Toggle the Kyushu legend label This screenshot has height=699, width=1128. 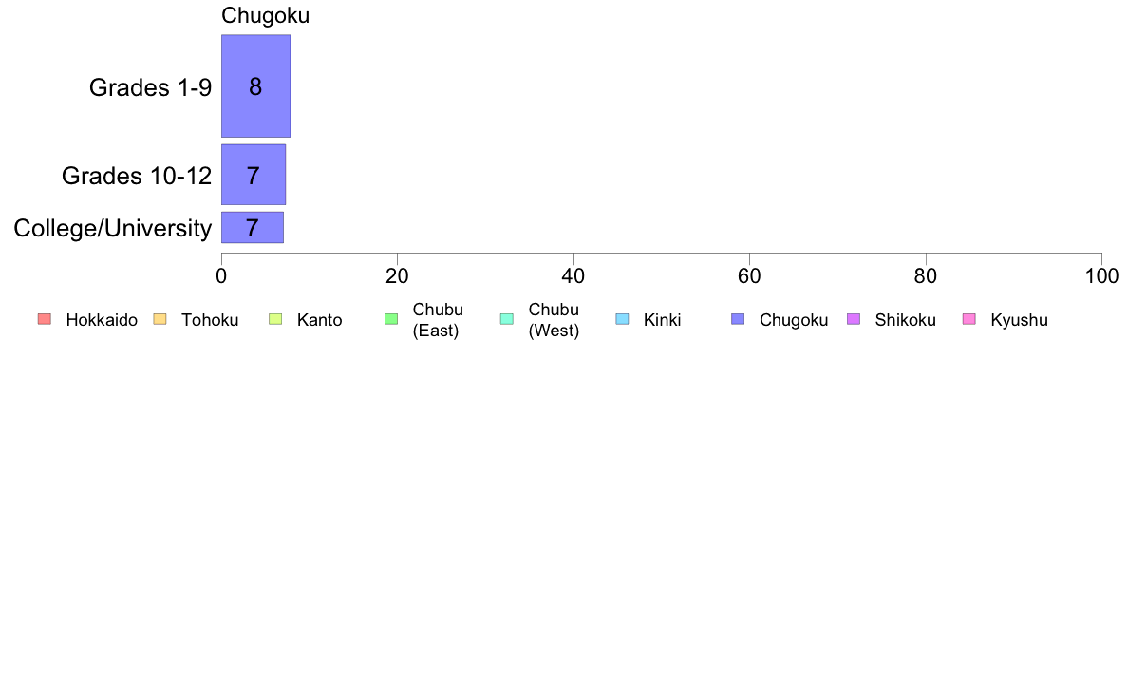pyautogui.click(x=1019, y=320)
